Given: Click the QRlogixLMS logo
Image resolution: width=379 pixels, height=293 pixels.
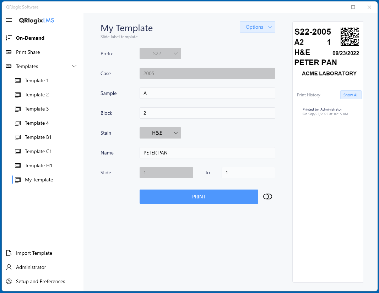Looking at the screenshot, I should (x=37, y=21).
